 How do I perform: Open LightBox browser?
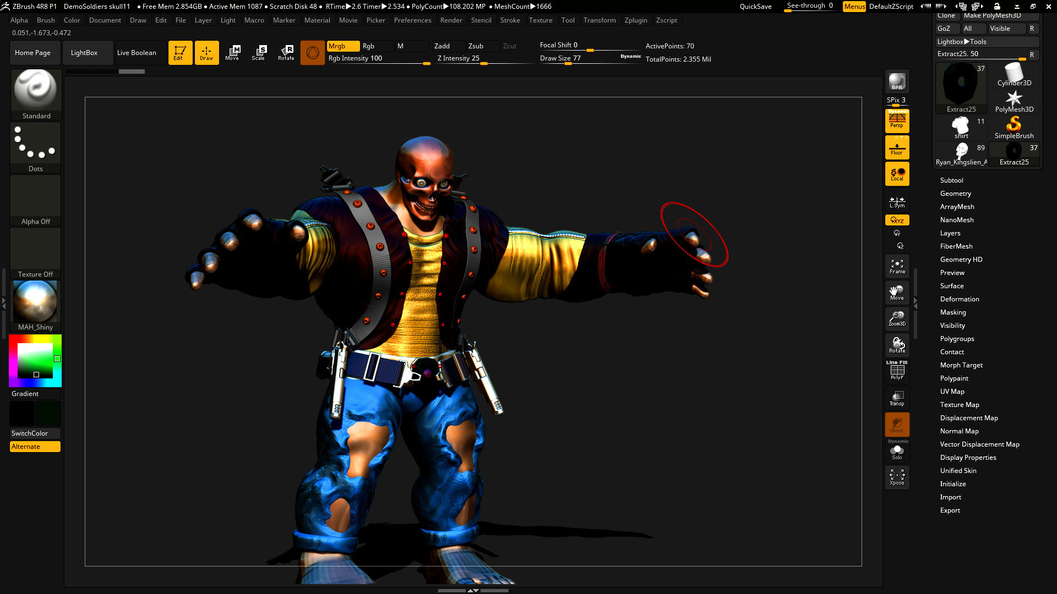(88, 53)
